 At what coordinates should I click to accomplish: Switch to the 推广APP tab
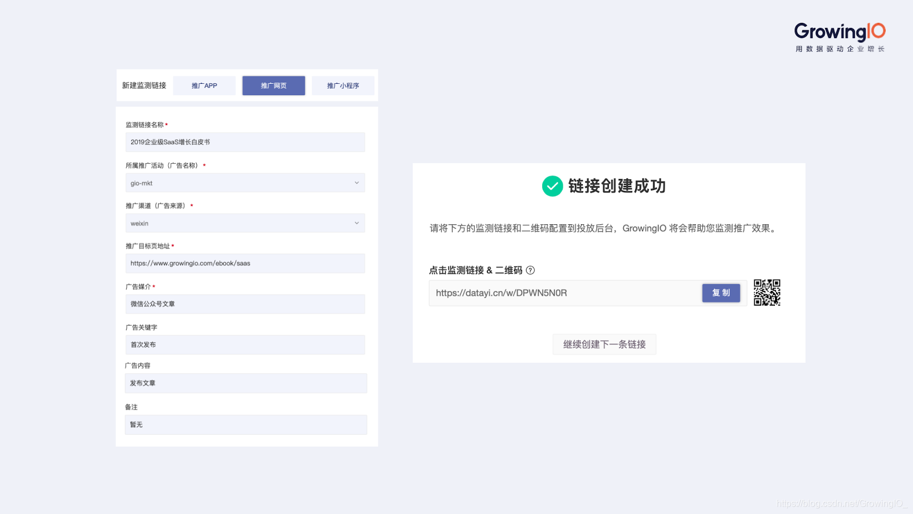click(x=204, y=86)
